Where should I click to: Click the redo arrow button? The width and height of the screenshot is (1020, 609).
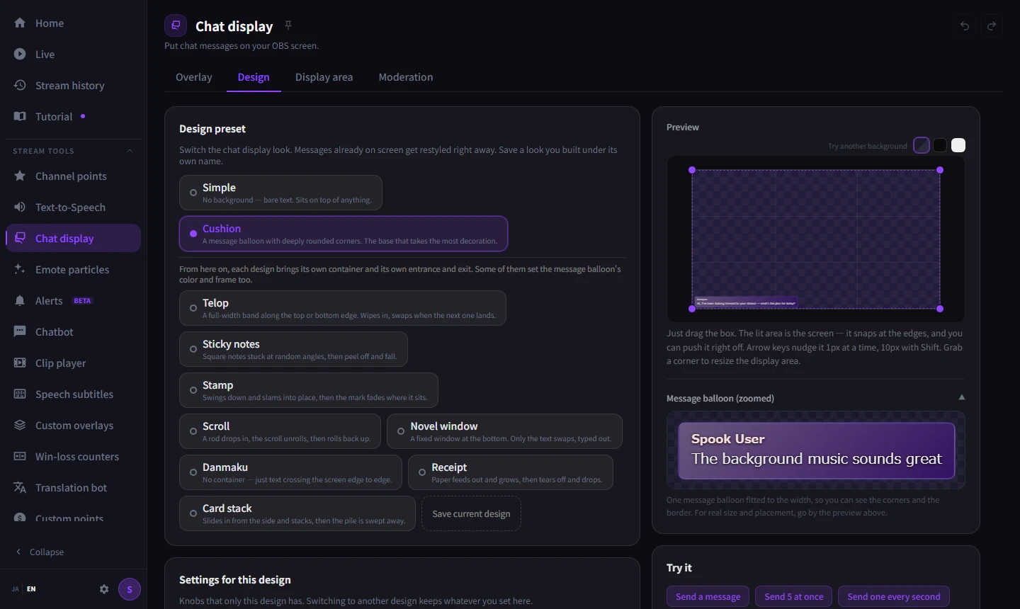pyautogui.click(x=992, y=25)
